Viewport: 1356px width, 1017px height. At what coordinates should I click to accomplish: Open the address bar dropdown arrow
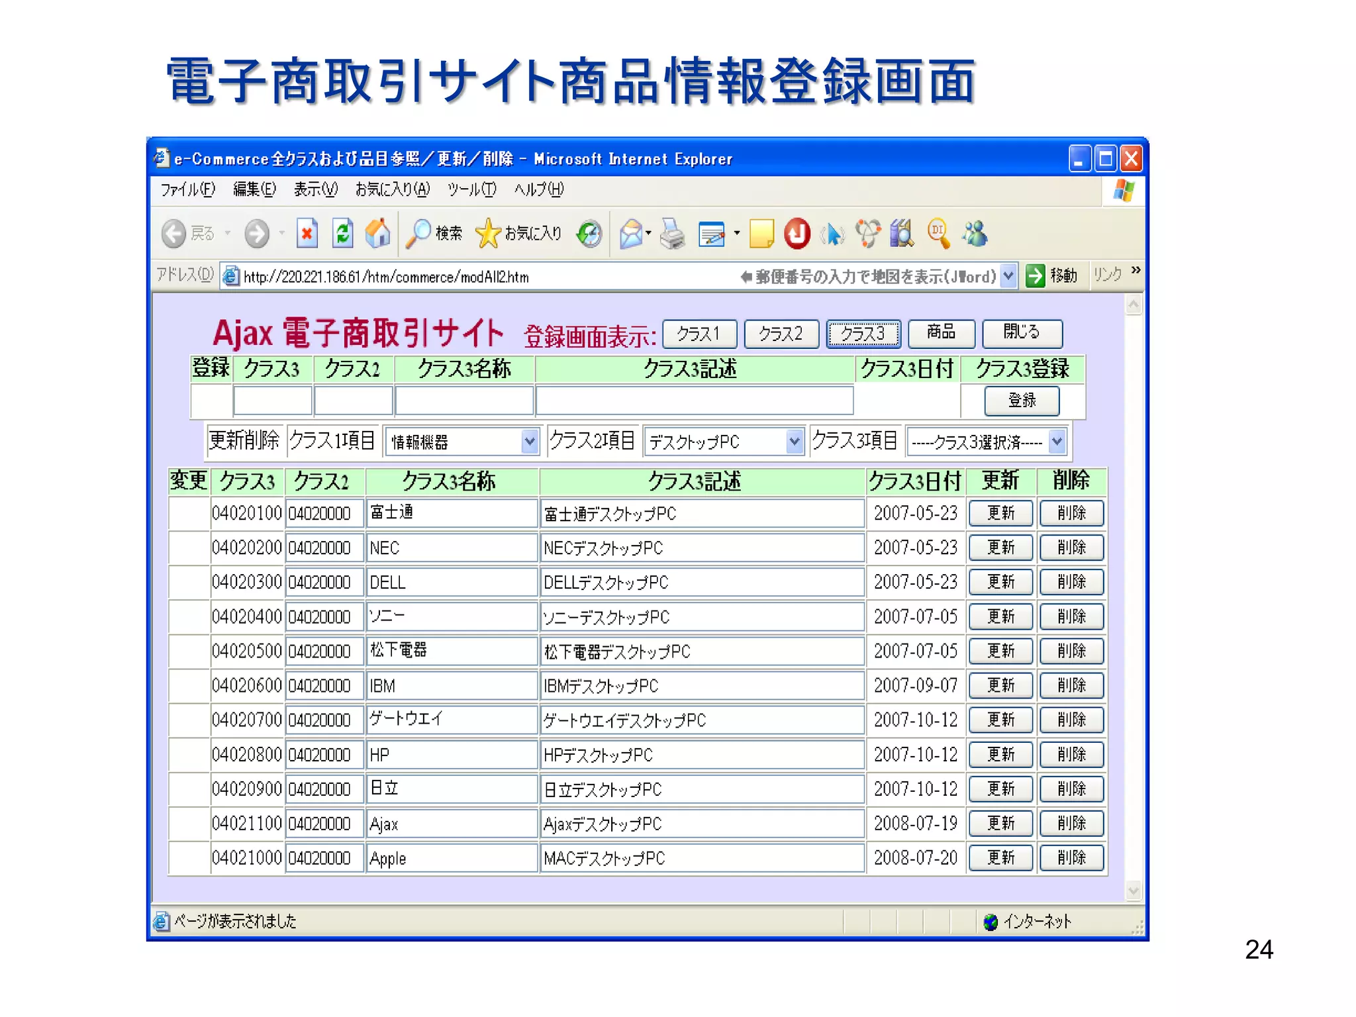pos(1008,275)
